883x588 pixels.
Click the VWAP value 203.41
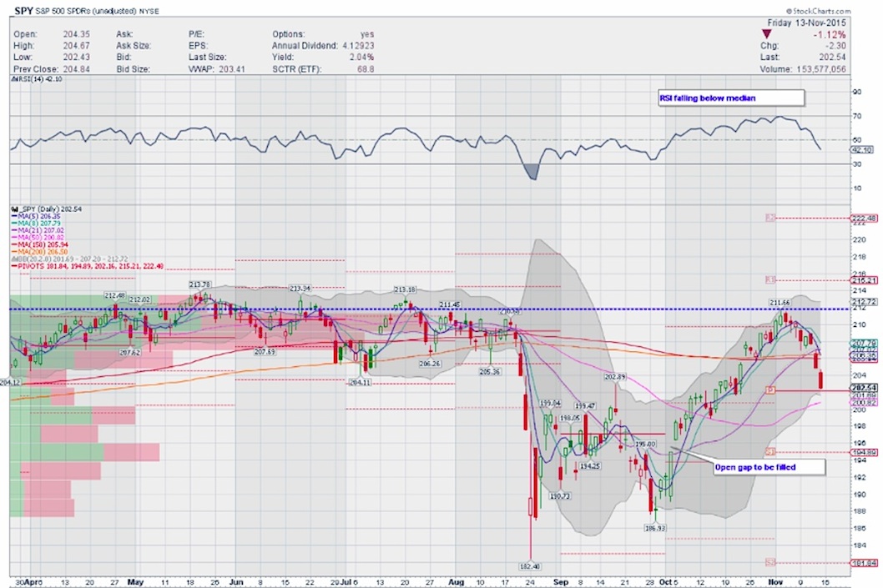tap(231, 69)
